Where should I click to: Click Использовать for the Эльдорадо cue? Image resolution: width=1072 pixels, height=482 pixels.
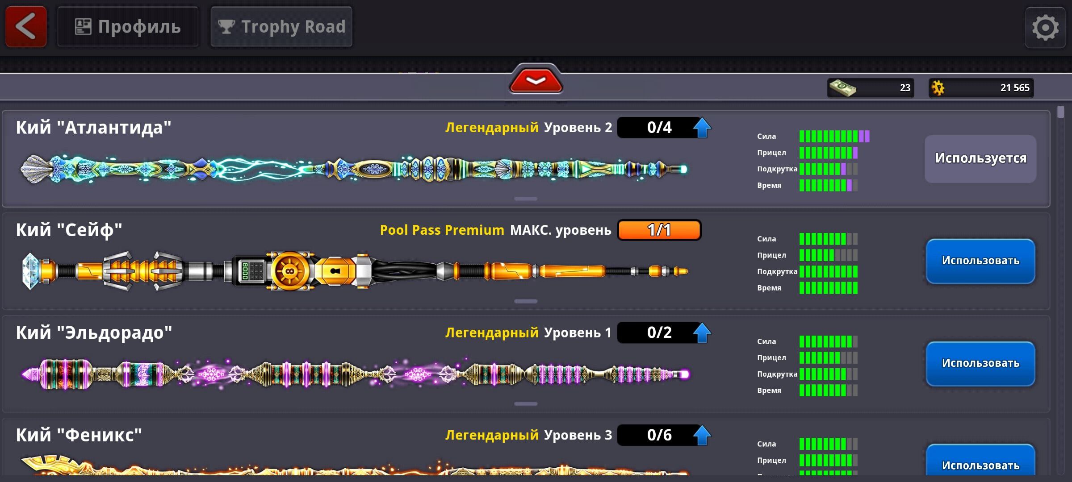pyautogui.click(x=980, y=364)
